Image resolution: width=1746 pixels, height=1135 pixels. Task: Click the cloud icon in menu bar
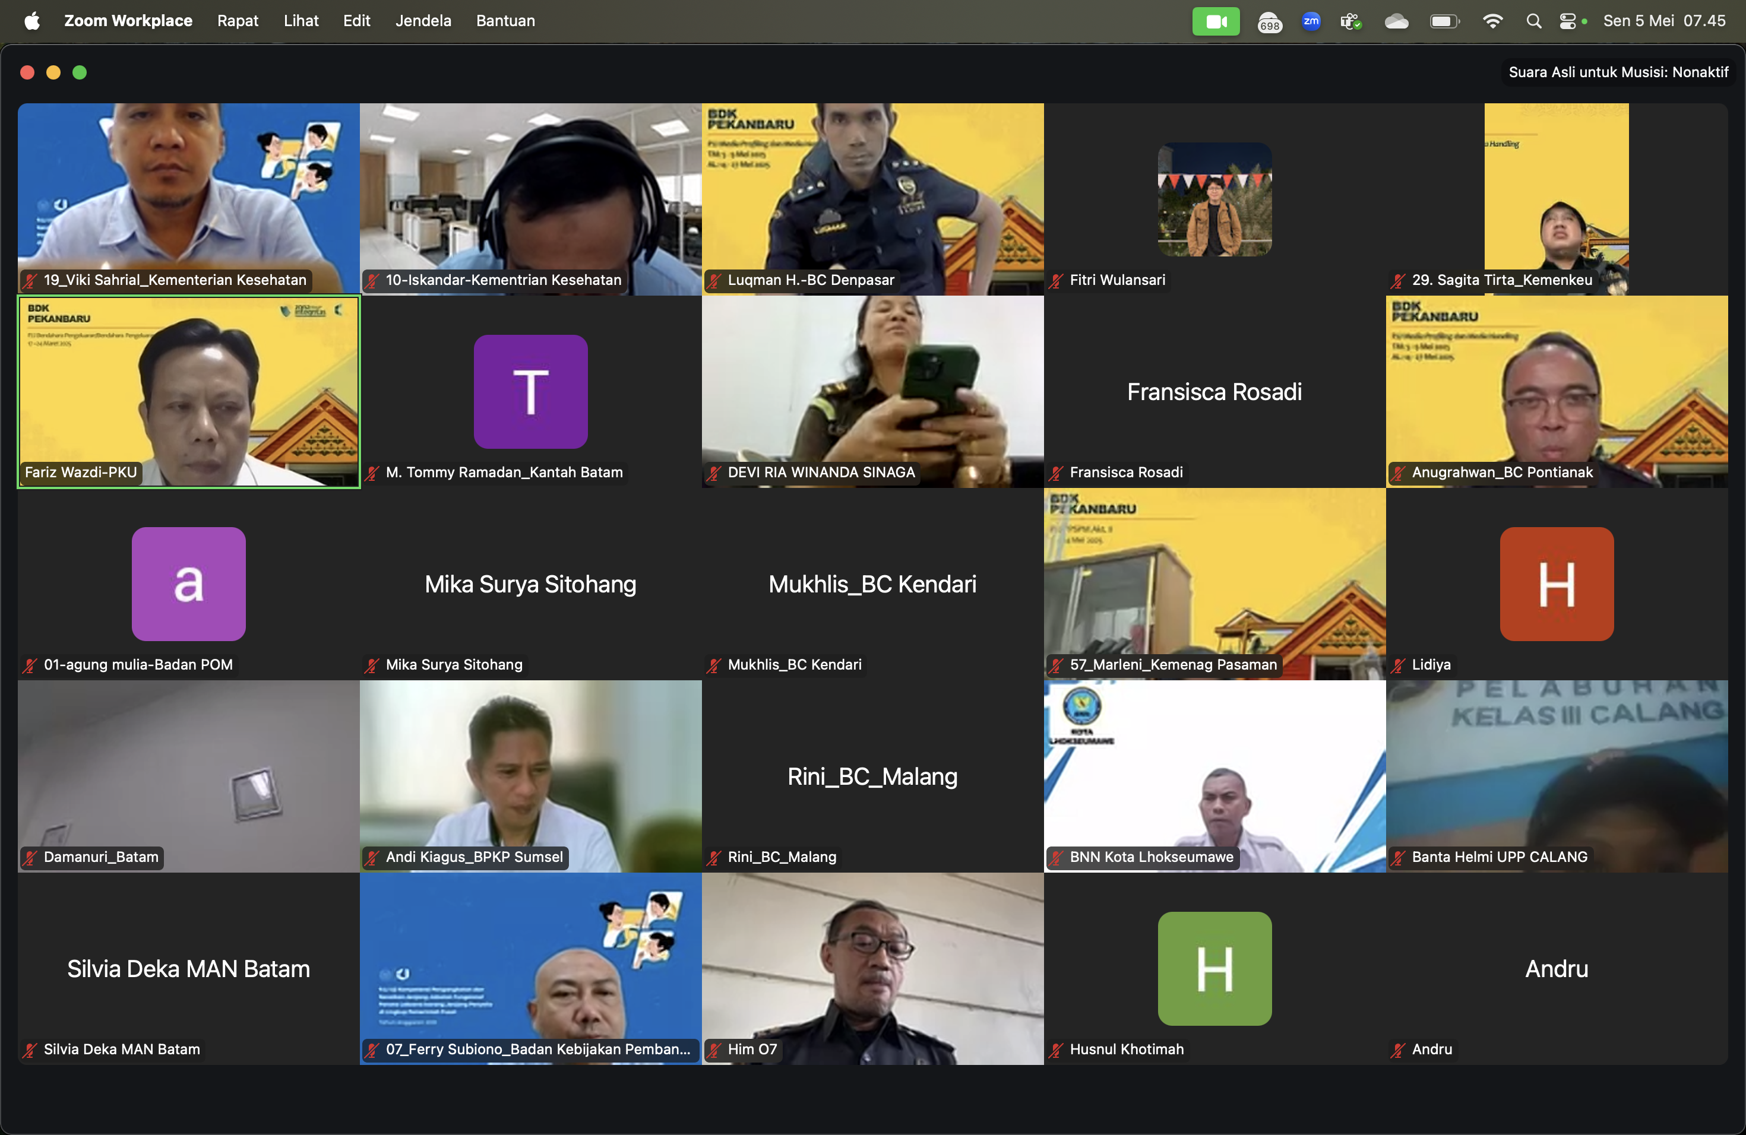pos(1396,21)
